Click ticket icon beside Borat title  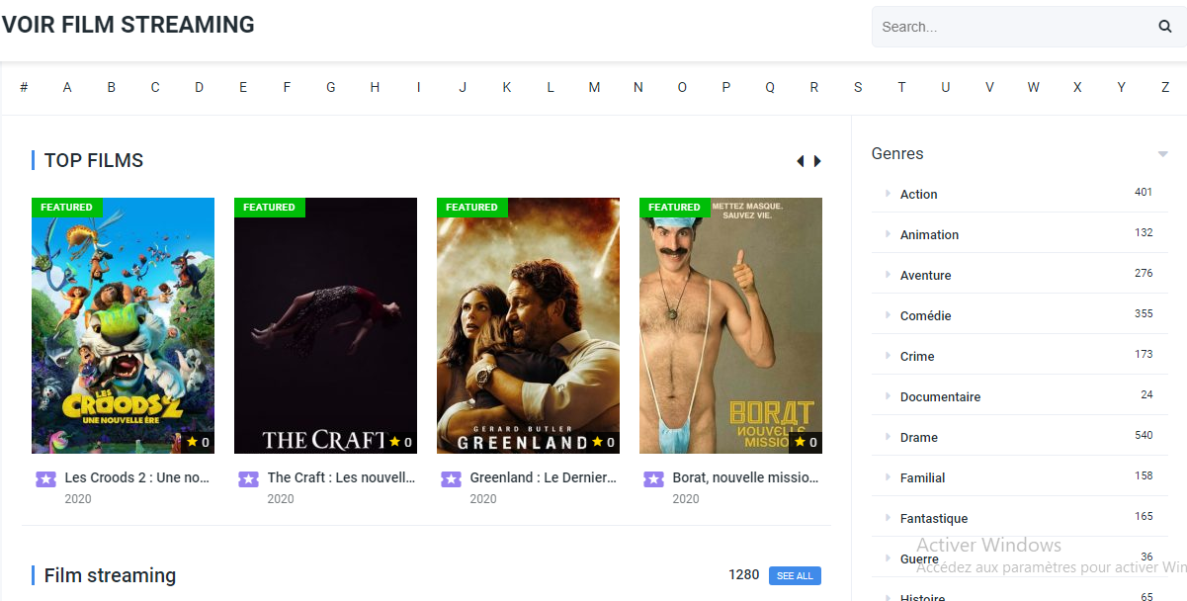coord(653,478)
